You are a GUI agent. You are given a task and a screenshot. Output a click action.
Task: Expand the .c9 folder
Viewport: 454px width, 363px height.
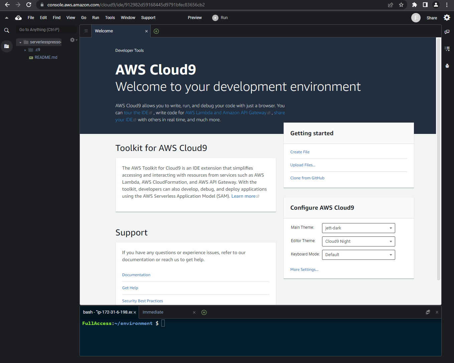(x=25, y=50)
